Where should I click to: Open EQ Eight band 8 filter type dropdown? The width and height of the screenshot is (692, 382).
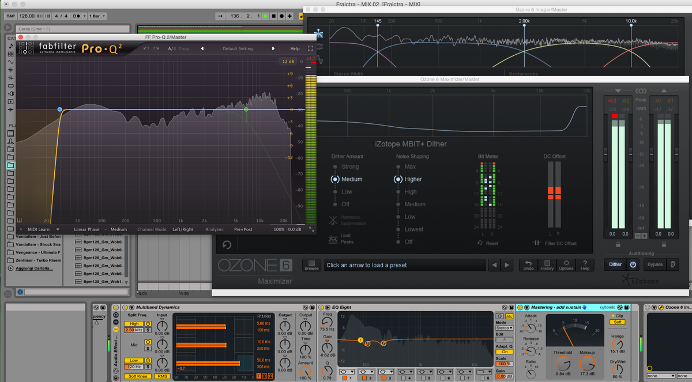point(484,371)
